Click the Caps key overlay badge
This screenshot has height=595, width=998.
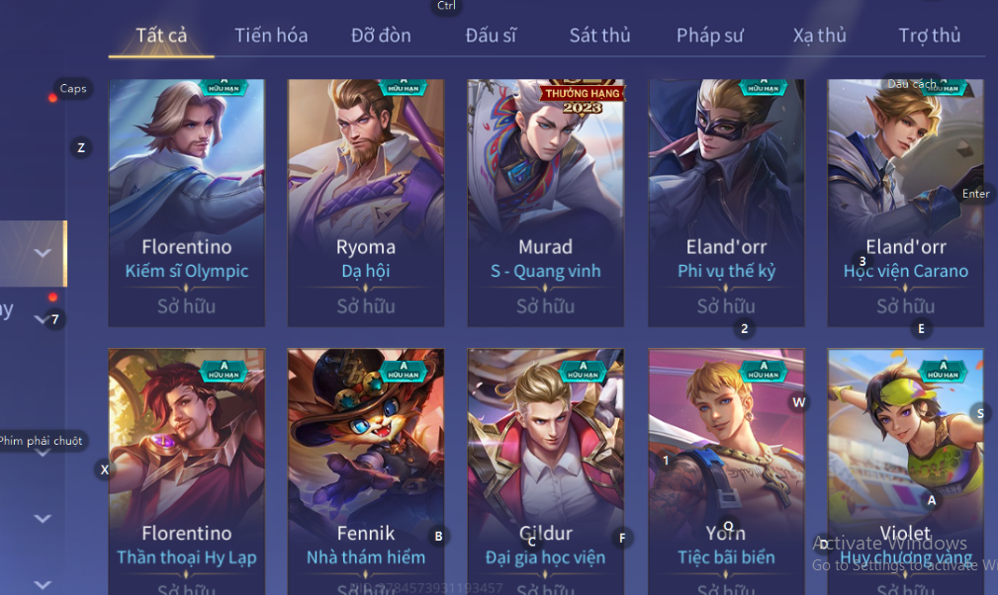coord(73,88)
